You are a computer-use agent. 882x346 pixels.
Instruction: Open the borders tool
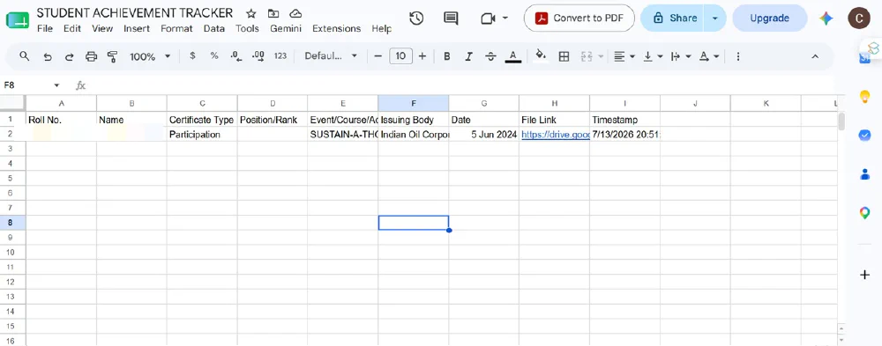pos(564,56)
